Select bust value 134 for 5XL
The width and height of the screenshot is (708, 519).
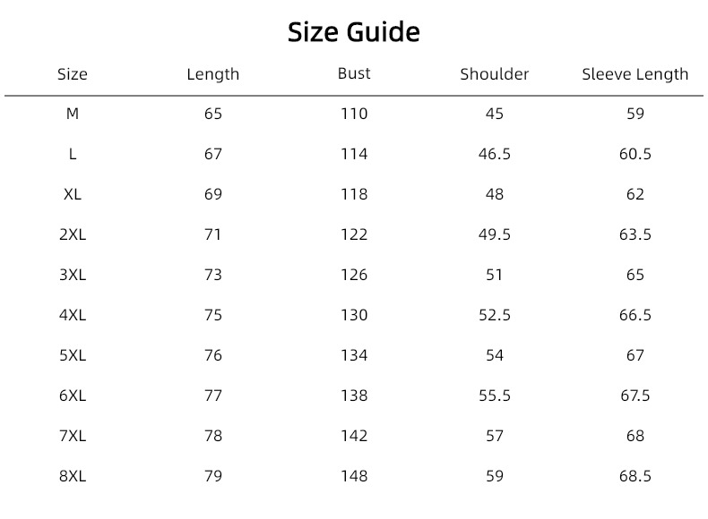pyautogui.click(x=354, y=355)
